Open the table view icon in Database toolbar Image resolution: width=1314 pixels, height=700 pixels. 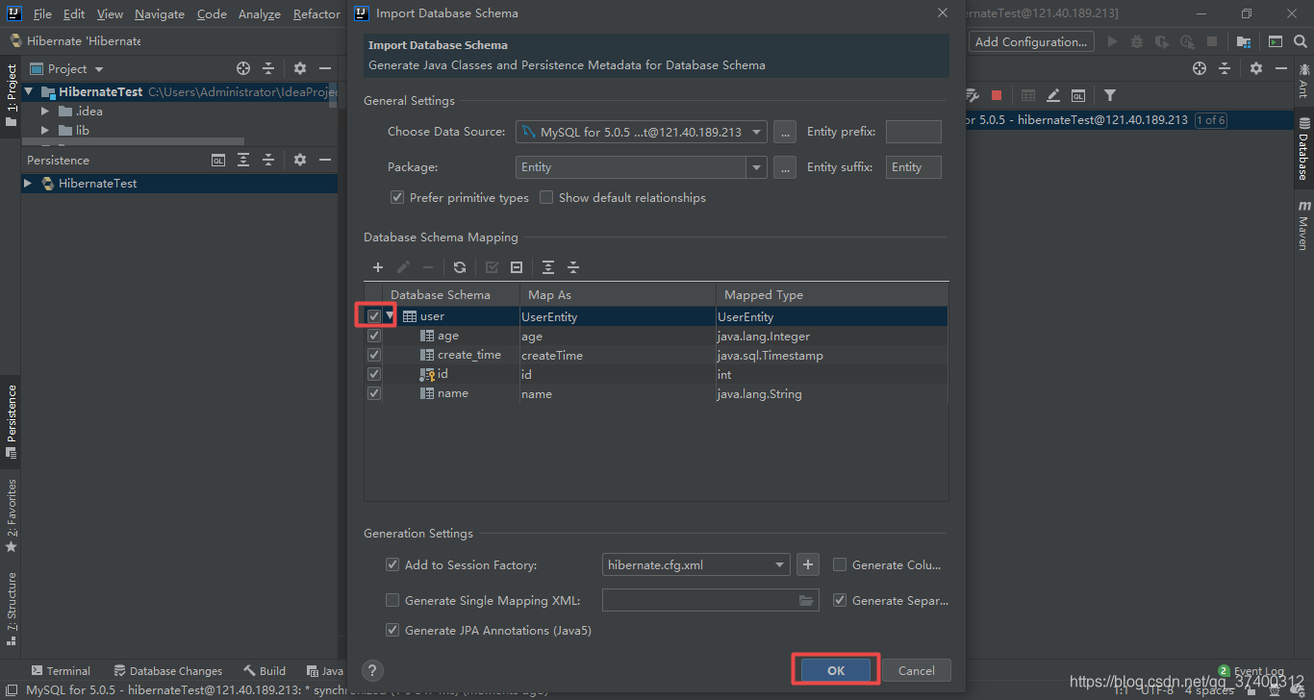coord(1028,95)
